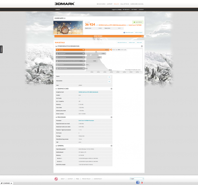Image resolution: width=198 pixels, height=185 pixels.
Task: Open the Support menu
Action: 109,4
